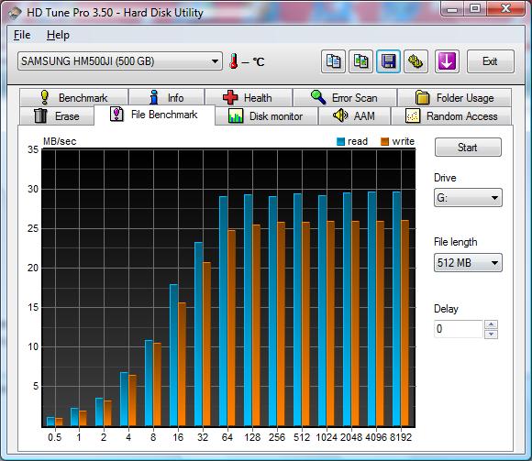The width and height of the screenshot is (532, 461).
Task: Open the AAM tab
Action: (354, 116)
